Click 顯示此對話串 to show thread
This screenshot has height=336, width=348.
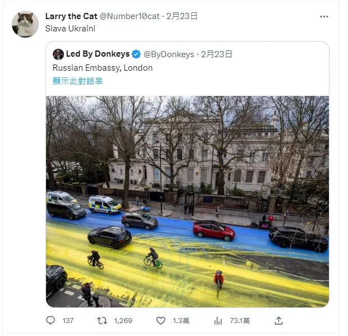tap(77, 81)
